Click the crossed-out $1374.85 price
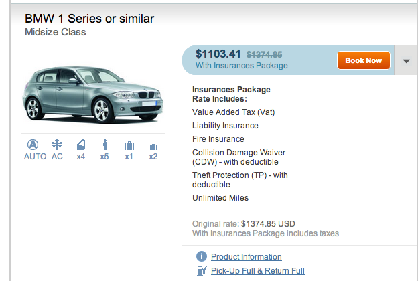Image resolution: width=420 pixels, height=281 pixels. (264, 55)
